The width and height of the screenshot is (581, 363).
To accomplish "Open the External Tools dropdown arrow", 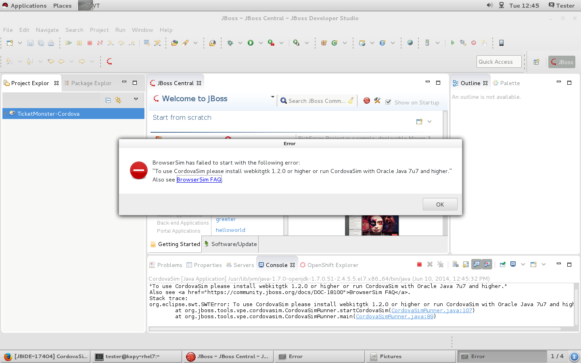I will tap(281, 43).
